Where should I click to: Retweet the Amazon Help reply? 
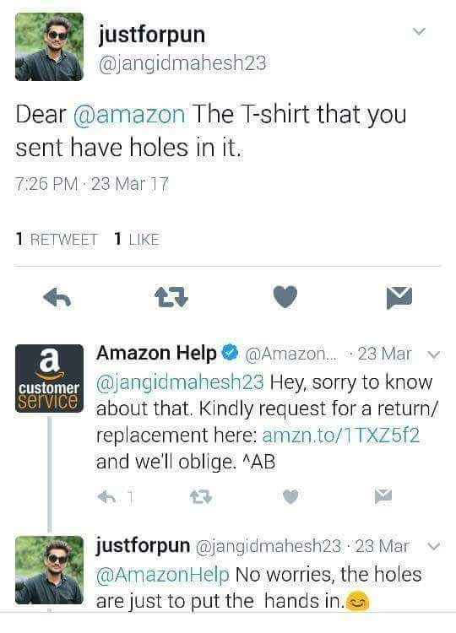click(201, 497)
